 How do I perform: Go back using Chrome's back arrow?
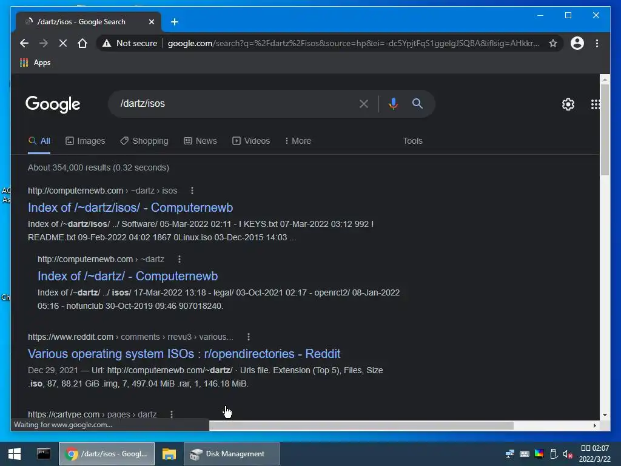(24, 43)
